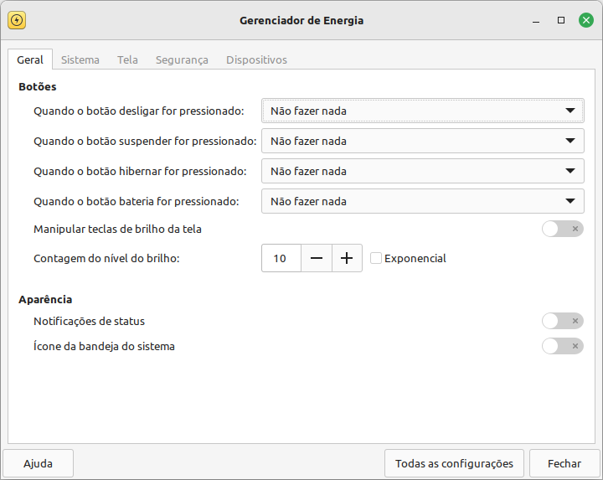Open the botão desligar action dropdown

pyautogui.click(x=423, y=111)
